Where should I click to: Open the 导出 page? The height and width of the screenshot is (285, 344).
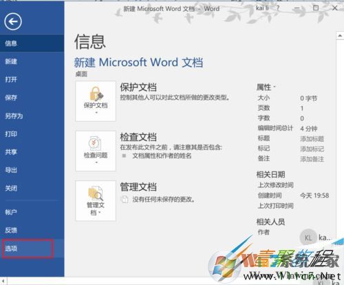32,170
